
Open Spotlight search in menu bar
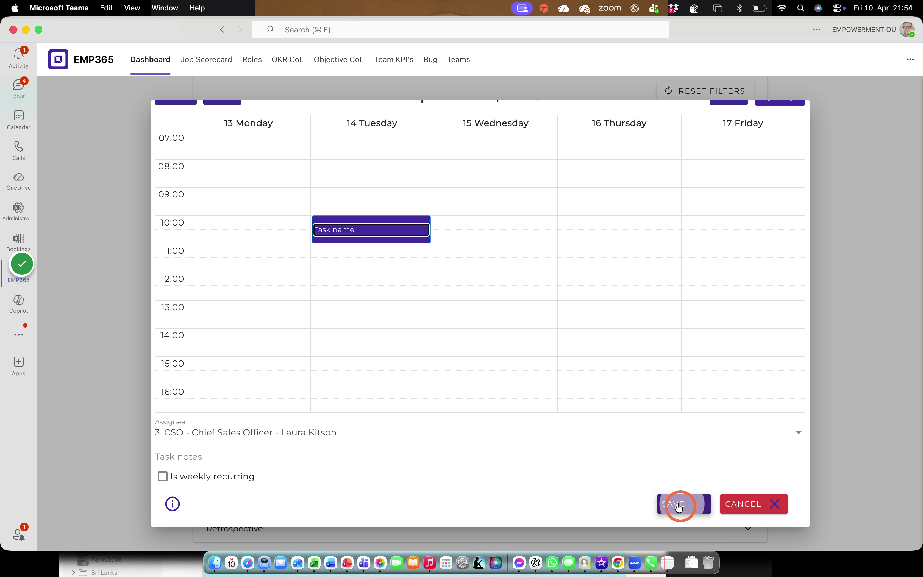[800, 8]
